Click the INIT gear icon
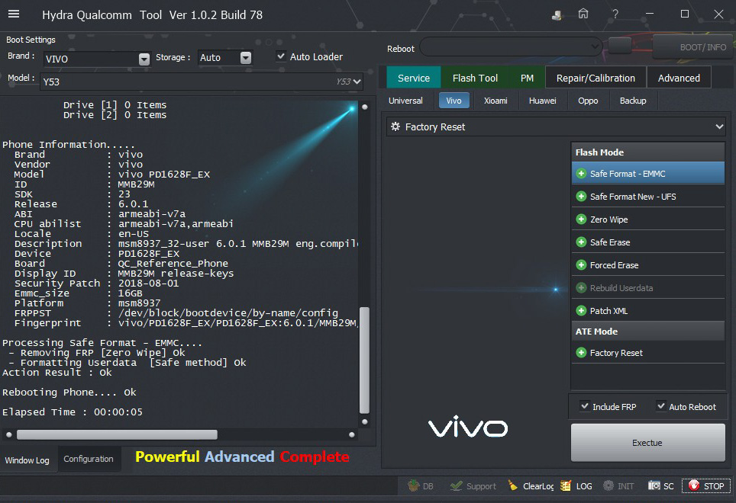This screenshot has width=736, height=503. click(608, 485)
